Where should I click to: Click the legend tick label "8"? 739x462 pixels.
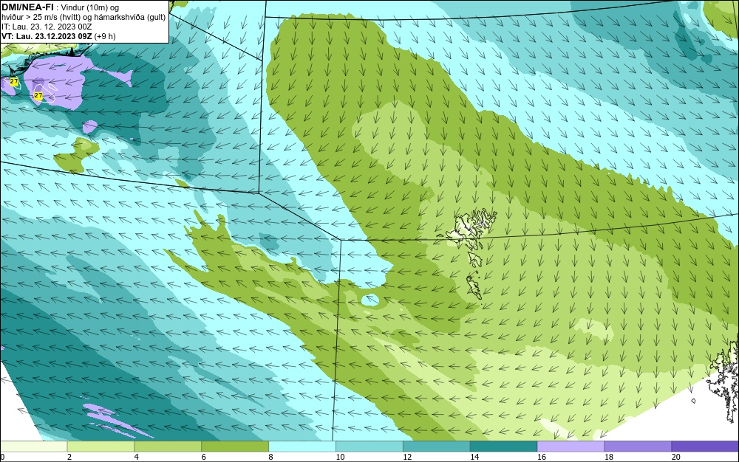point(270,457)
